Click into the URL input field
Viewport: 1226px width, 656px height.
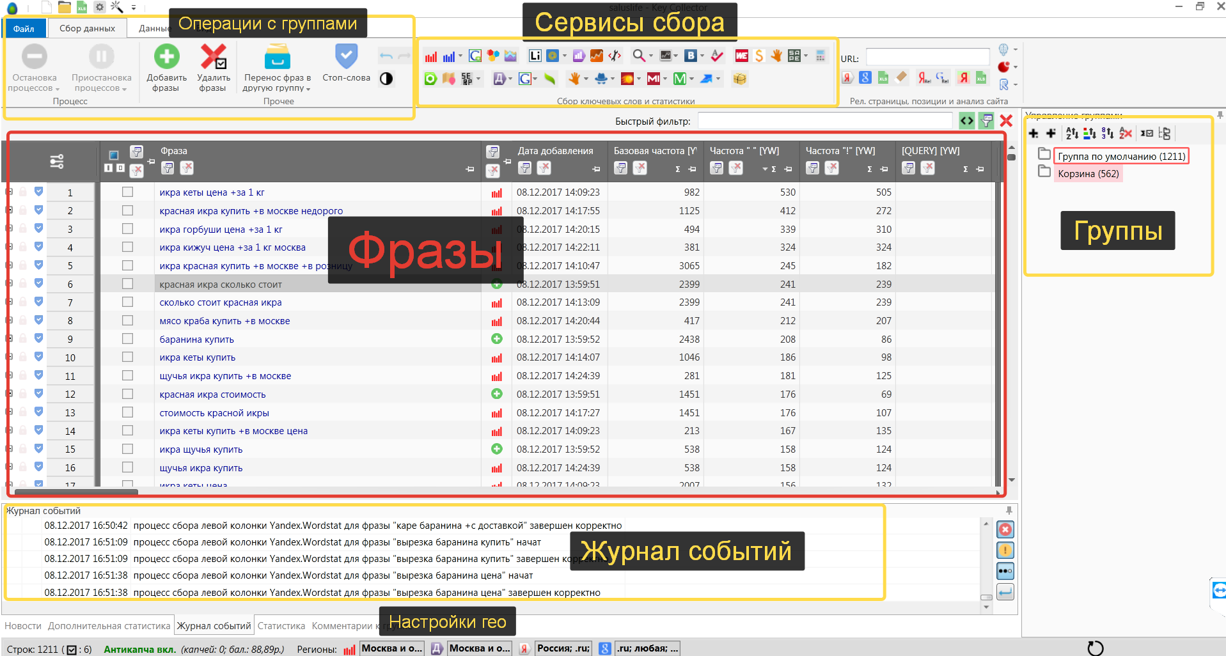(927, 58)
